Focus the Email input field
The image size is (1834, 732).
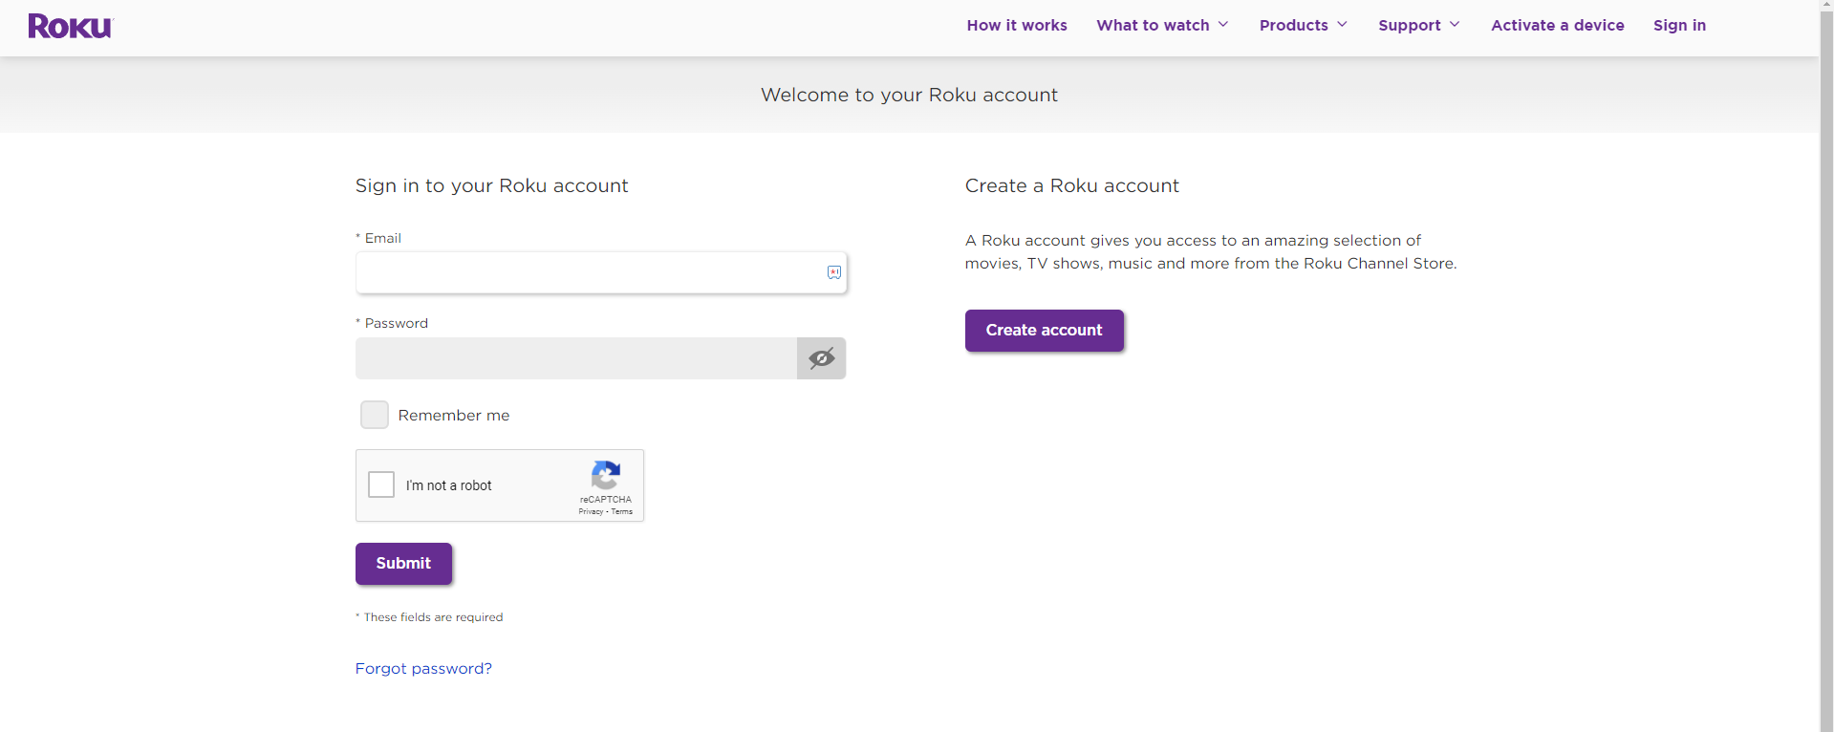click(601, 272)
